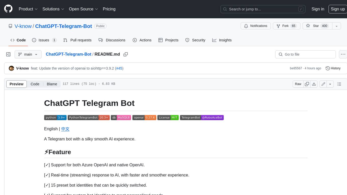The width and height of the screenshot is (347, 195).
Task: Copy raw file contents icon
Action: pos(307,84)
